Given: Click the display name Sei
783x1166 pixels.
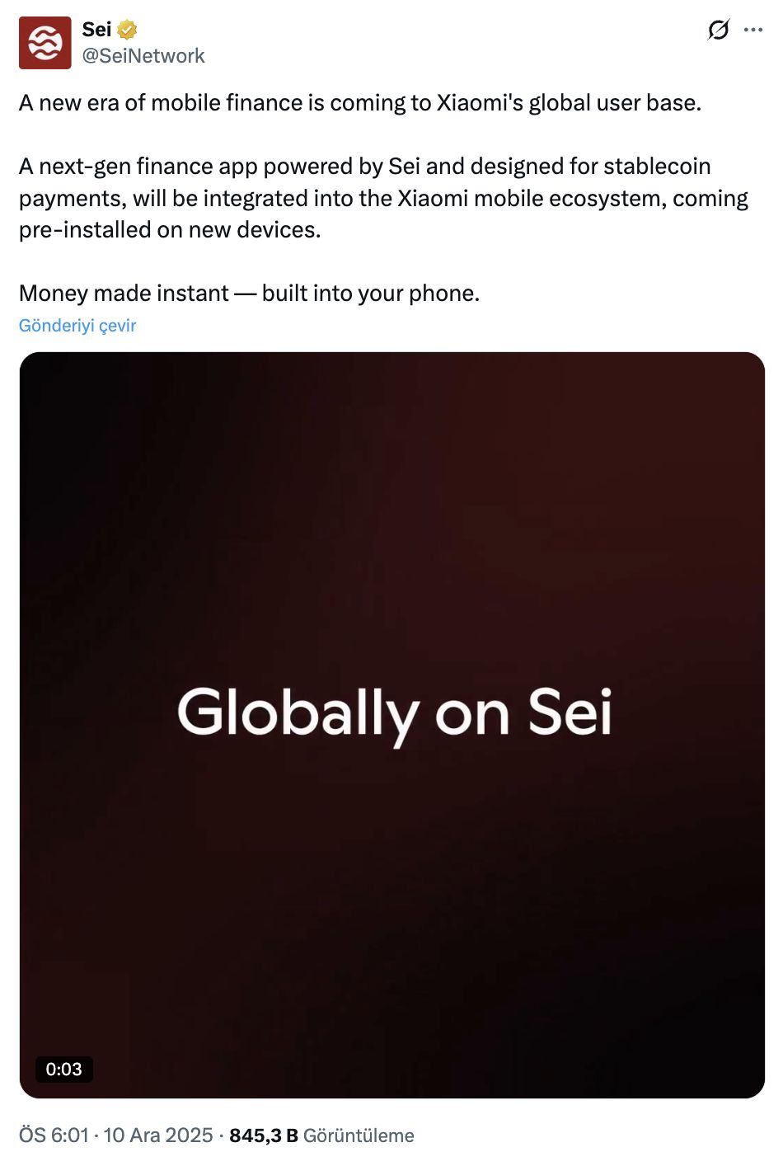Looking at the screenshot, I should coord(96,28).
